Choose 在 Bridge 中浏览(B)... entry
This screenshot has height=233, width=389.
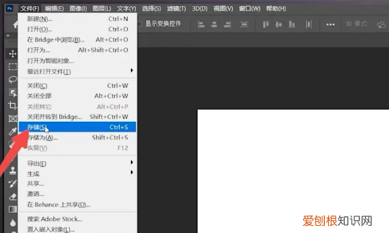(78, 39)
